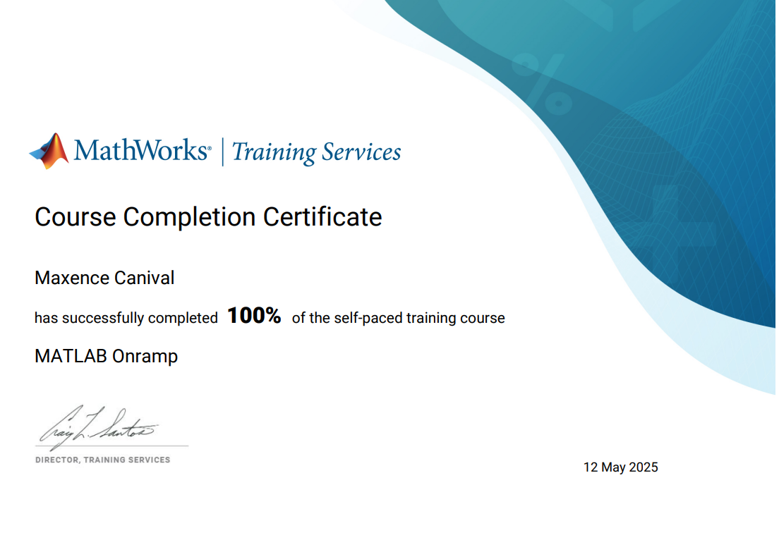The image size is (779, 547).
Task: Click the Course Completion Certificate heading
Action: click(x=208, y=216)
